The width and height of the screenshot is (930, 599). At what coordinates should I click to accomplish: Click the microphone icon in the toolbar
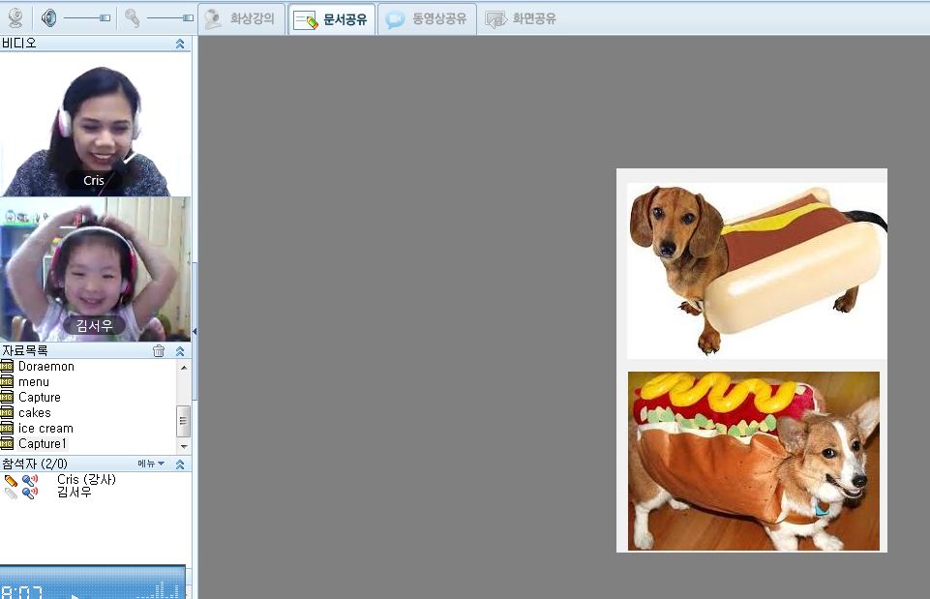(x=133, y=17)
